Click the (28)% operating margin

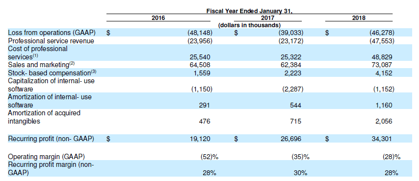tap(392, 157)
